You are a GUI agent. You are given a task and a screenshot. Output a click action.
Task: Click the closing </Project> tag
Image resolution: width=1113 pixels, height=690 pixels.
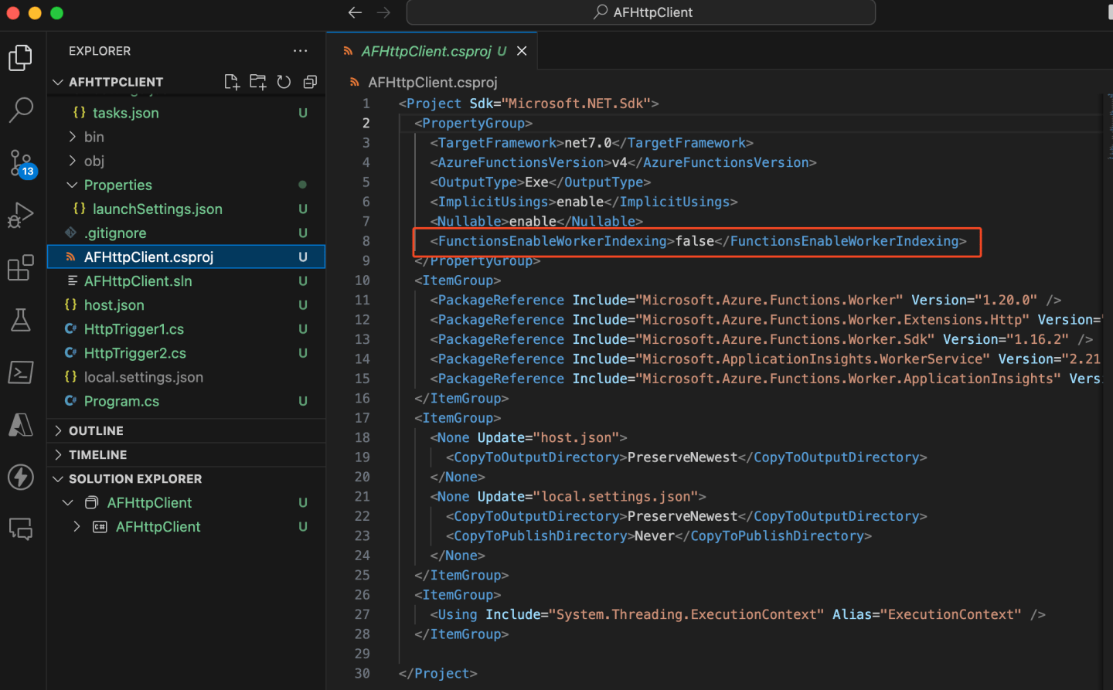pyautogui.click(x=437, y=673)
